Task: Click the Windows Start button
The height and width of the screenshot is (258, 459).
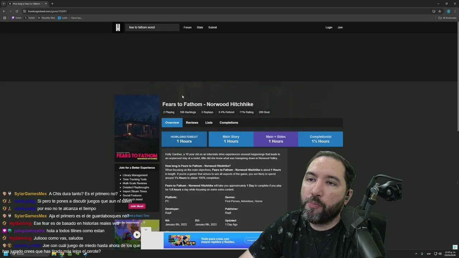Action: [6, 254]
